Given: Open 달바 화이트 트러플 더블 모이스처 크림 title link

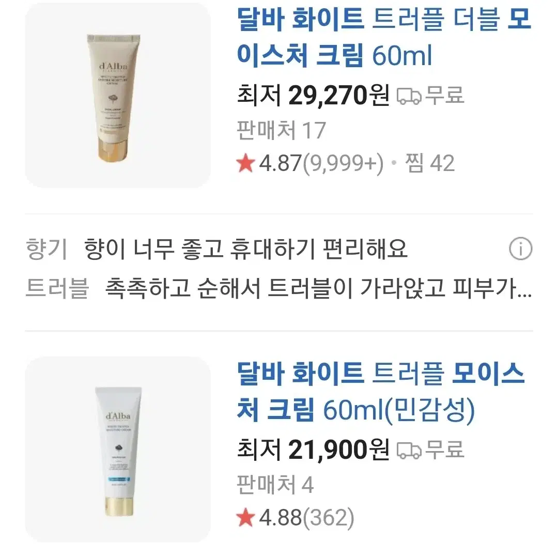Looking at the screenshot, I should [384, 37].
